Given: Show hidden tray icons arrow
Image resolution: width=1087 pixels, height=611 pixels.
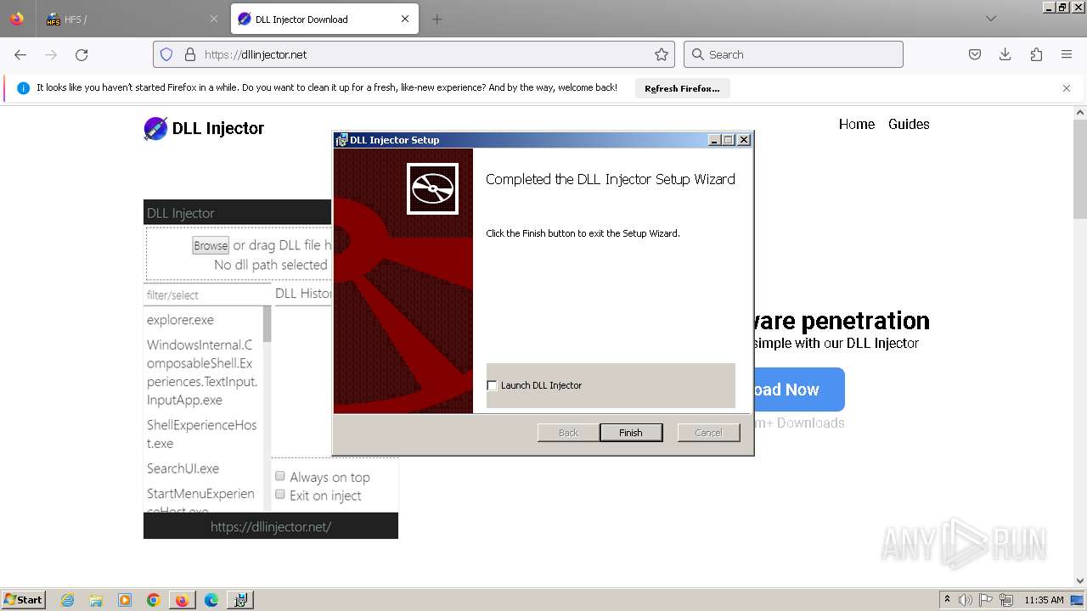Looking at the screenshot, I should click(947, 600).
